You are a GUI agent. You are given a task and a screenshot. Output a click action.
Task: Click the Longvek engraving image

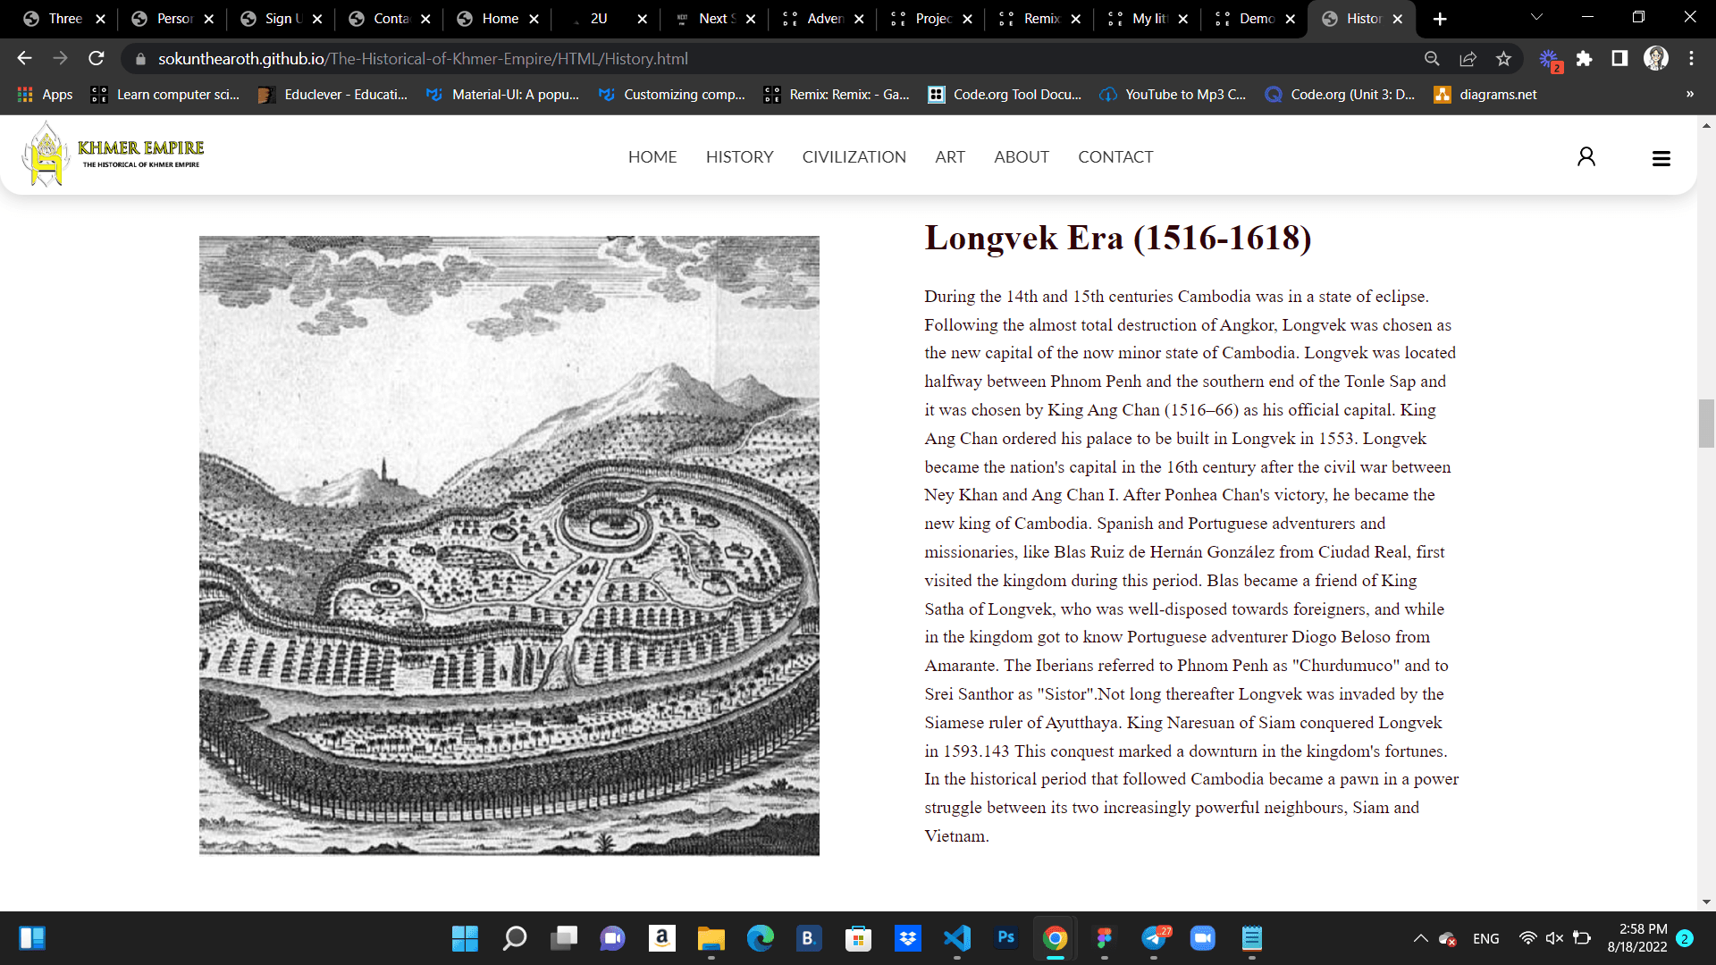509,545
